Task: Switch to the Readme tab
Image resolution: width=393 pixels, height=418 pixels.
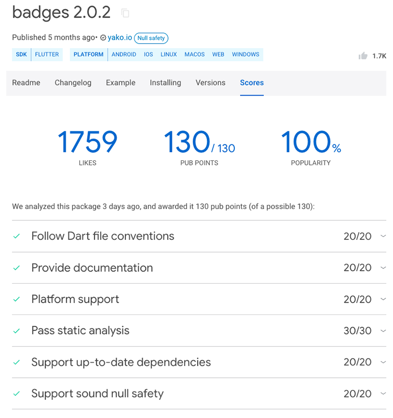Action: coord(26,83)
